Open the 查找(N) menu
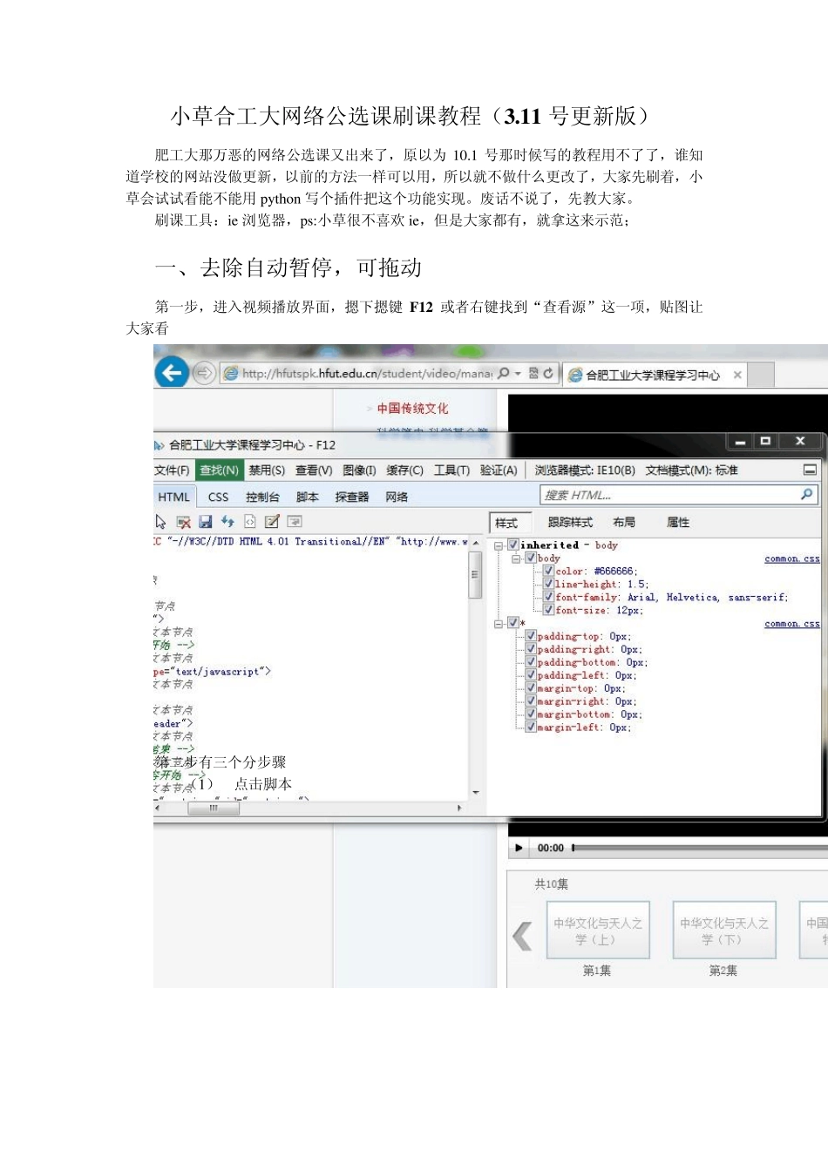This screenshot has height=1171, width=828. click(219, 470)
